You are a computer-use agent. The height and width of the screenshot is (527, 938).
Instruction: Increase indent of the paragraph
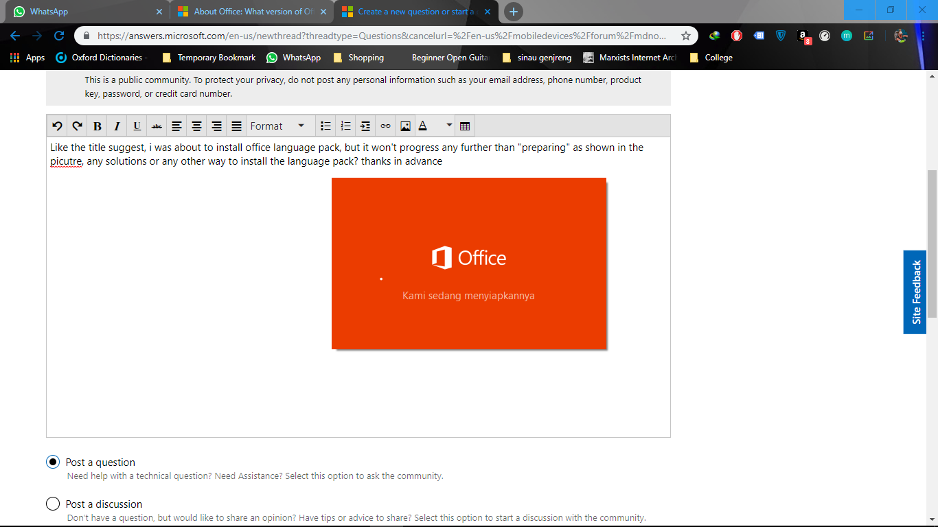click(x=365, y=126)
